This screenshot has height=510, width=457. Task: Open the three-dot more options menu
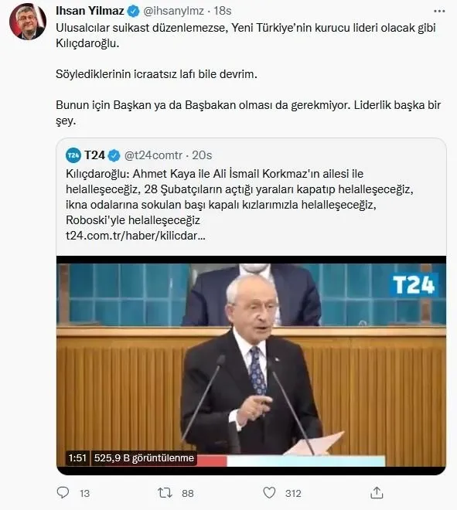439,11
